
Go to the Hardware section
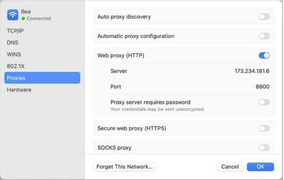tap(19, 90)
